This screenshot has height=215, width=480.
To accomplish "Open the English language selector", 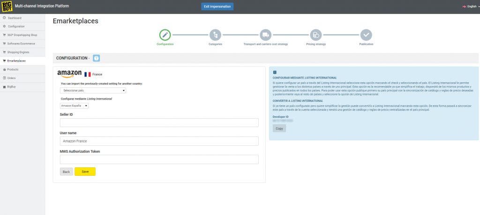I will pyautogui.click(x=469, y=7).
